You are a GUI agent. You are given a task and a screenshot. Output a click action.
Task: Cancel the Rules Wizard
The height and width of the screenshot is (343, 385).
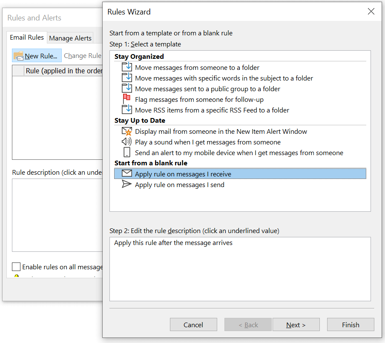(x=193, y=325)
